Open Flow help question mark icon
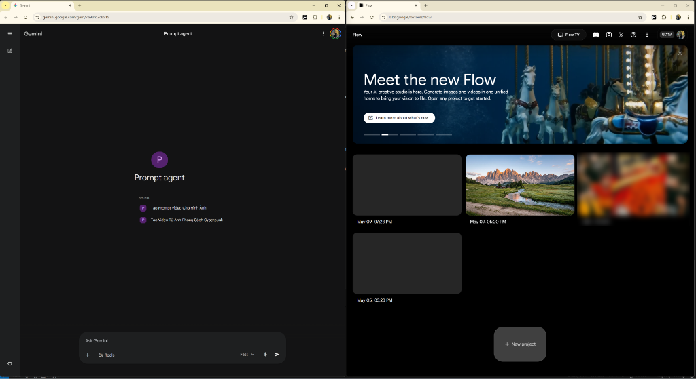Screen dimensions: 696x379 tap(633, 35)
